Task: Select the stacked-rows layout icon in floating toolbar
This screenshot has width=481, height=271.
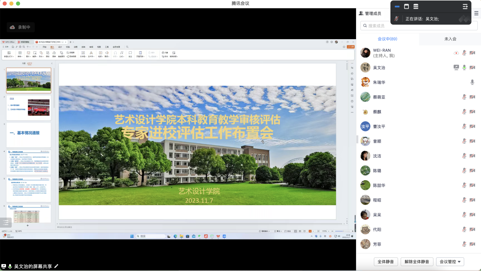Action: coord(416,6)
